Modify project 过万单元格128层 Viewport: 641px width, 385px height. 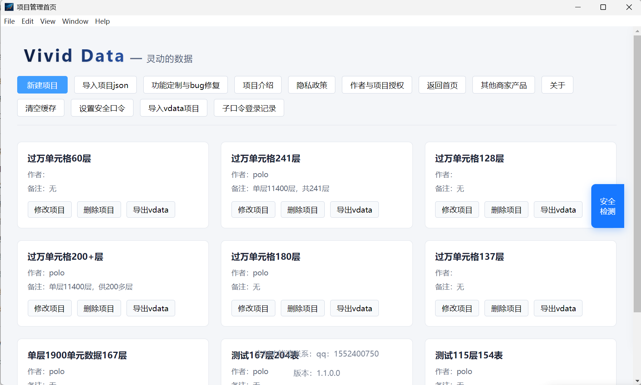coord(457,210)
